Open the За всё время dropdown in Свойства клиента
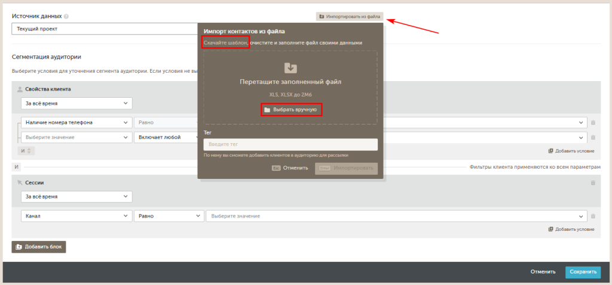 76,103
